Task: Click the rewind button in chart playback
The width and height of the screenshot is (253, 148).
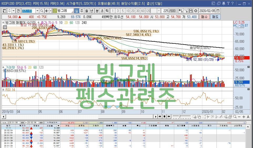Action: pos(160,117)
